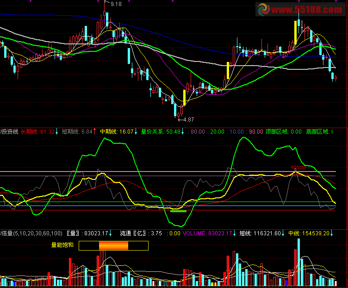Click the 顶部区域: 0.00 readout
This screenshot has width=348, height=288.
(283, 132)
